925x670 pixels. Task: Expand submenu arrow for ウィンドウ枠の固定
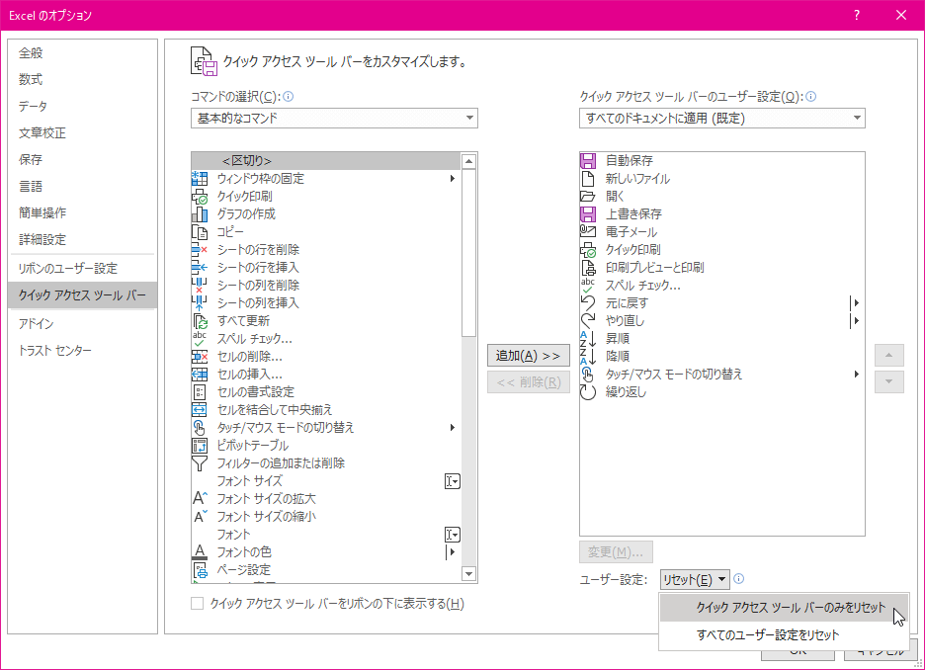coord(453,178)
